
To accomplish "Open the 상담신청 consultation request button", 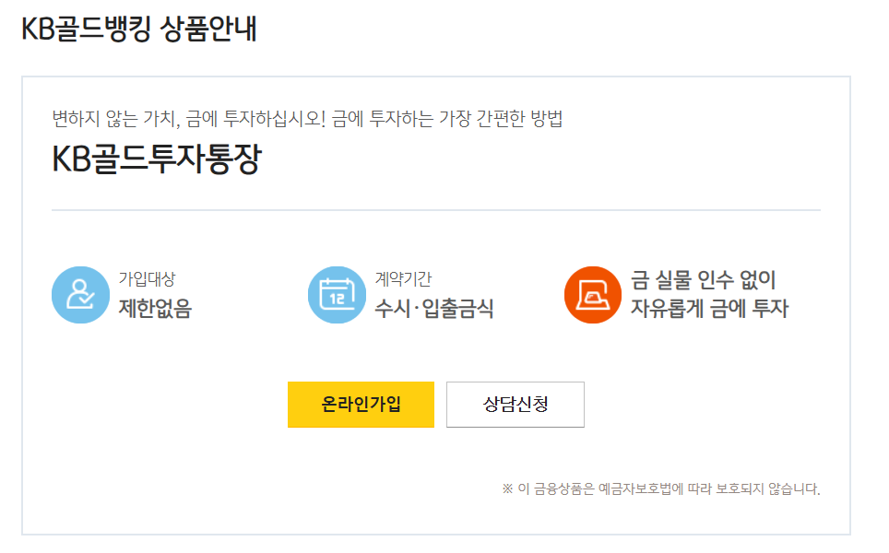I will [515, 404].
